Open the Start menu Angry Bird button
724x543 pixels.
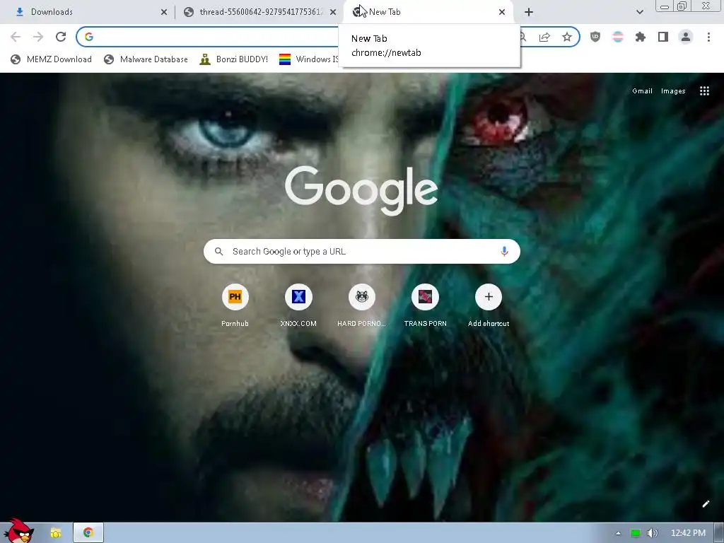[x=18, y=530]
